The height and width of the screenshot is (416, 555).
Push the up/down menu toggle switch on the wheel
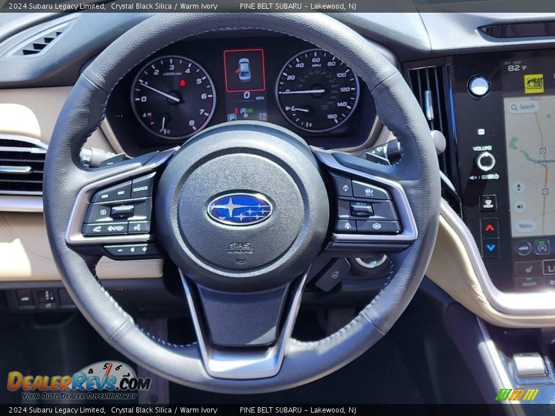point(122,211)
